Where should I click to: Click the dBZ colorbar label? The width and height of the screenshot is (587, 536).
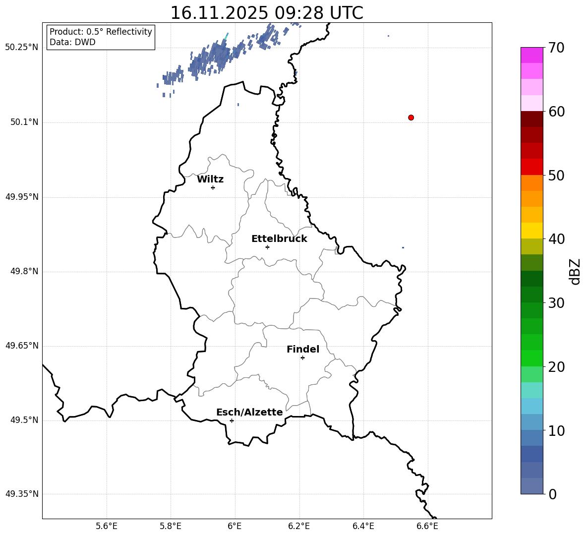click(575, 271)
